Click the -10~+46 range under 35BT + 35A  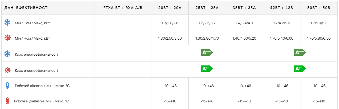click(x=244, y=86)
